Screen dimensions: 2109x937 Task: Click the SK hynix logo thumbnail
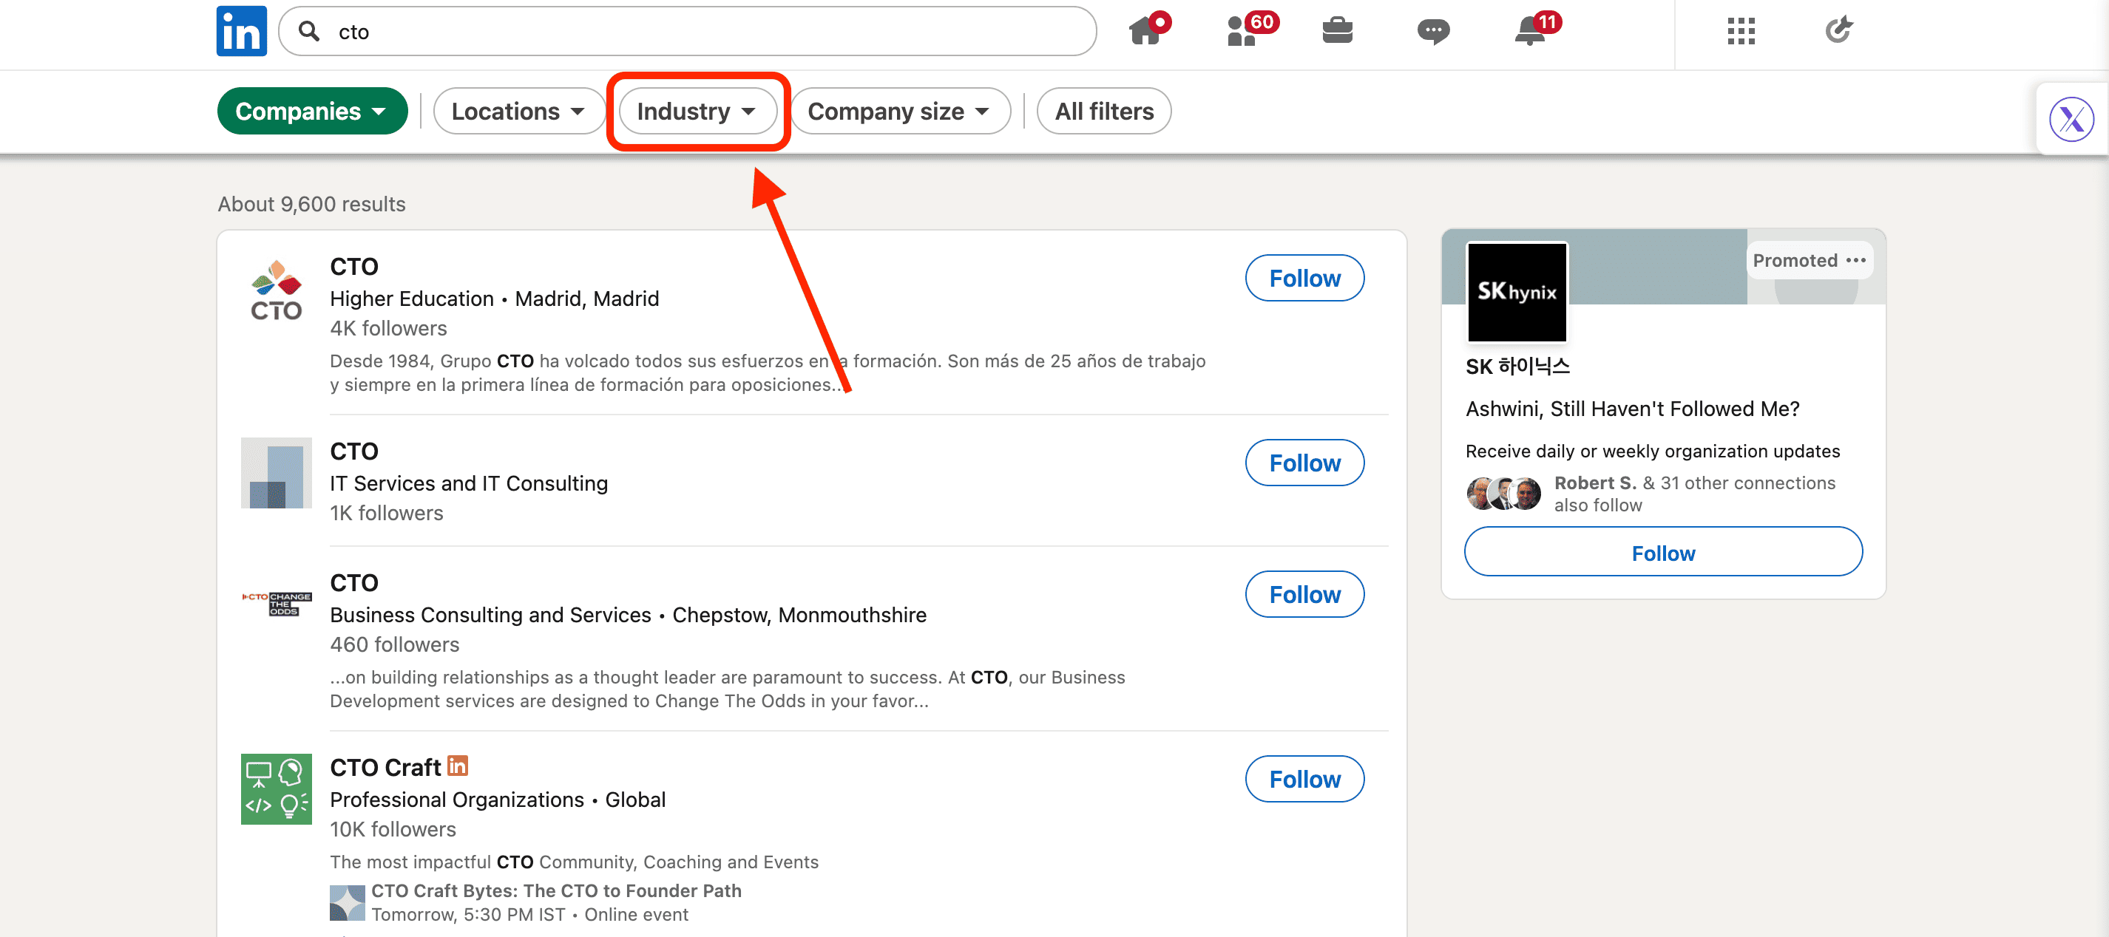pyautogui.click(x=1516, y=292)
